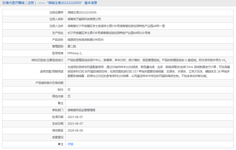Click the 注册证编号 label
This screenshot has height=150, width=236.
[x=56, y=12]
